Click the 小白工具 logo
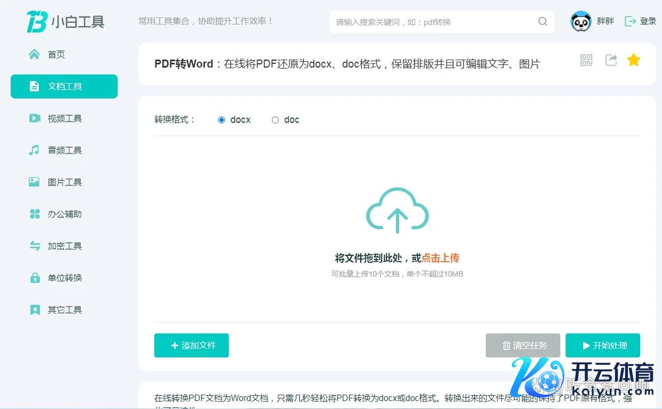Image resolution: width=662 pixels, height=409 pixels. (65, 21)
